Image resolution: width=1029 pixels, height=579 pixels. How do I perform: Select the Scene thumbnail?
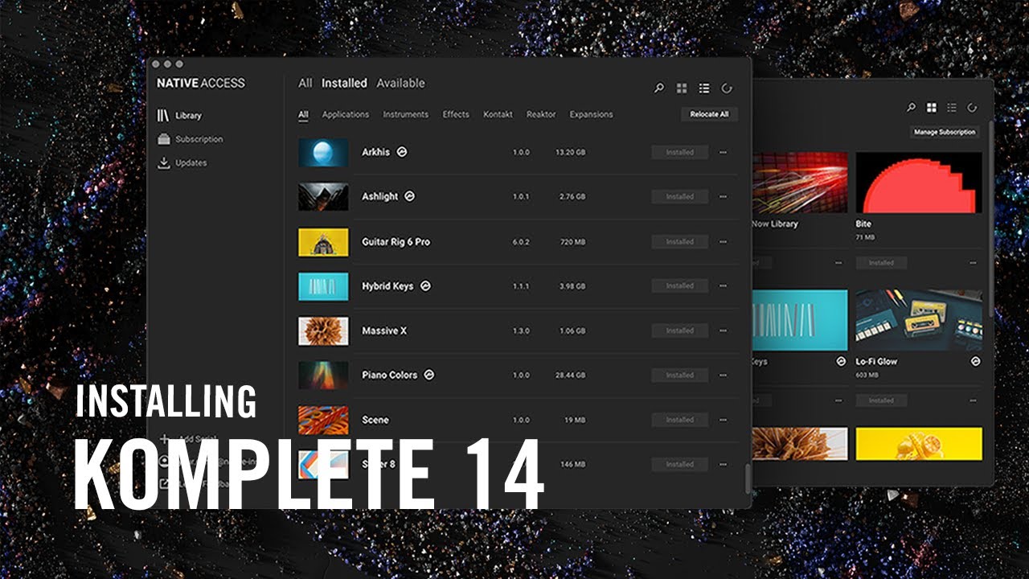pyautogui.click(x=323, y=420)
